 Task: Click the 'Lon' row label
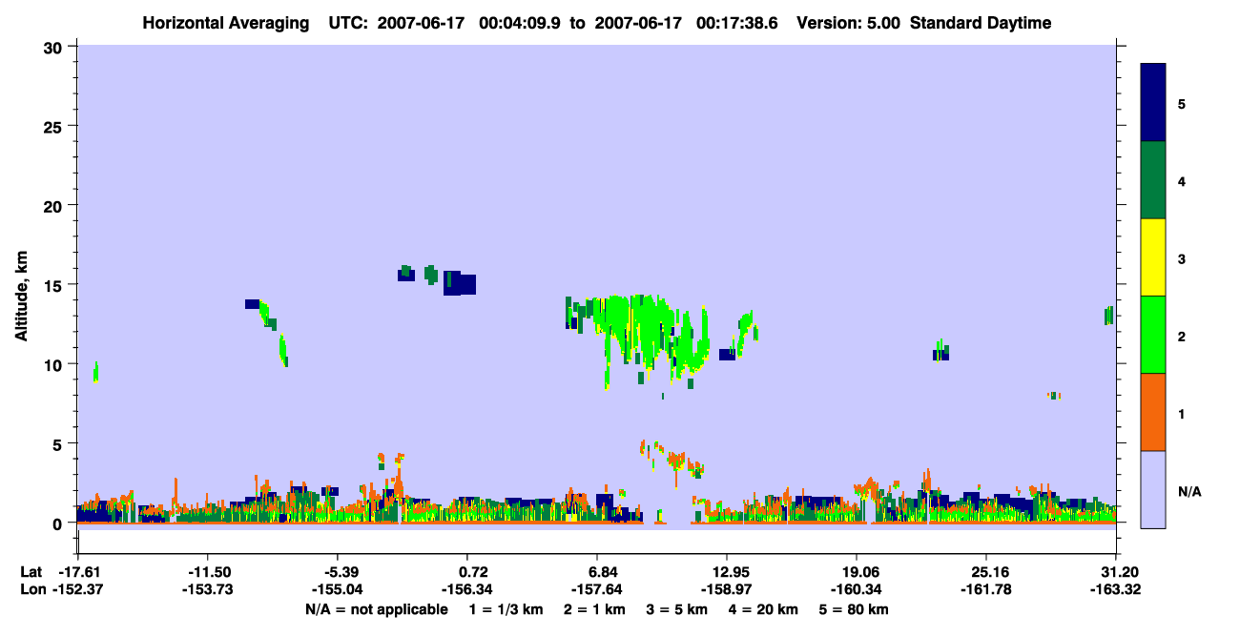click(32, 590)
